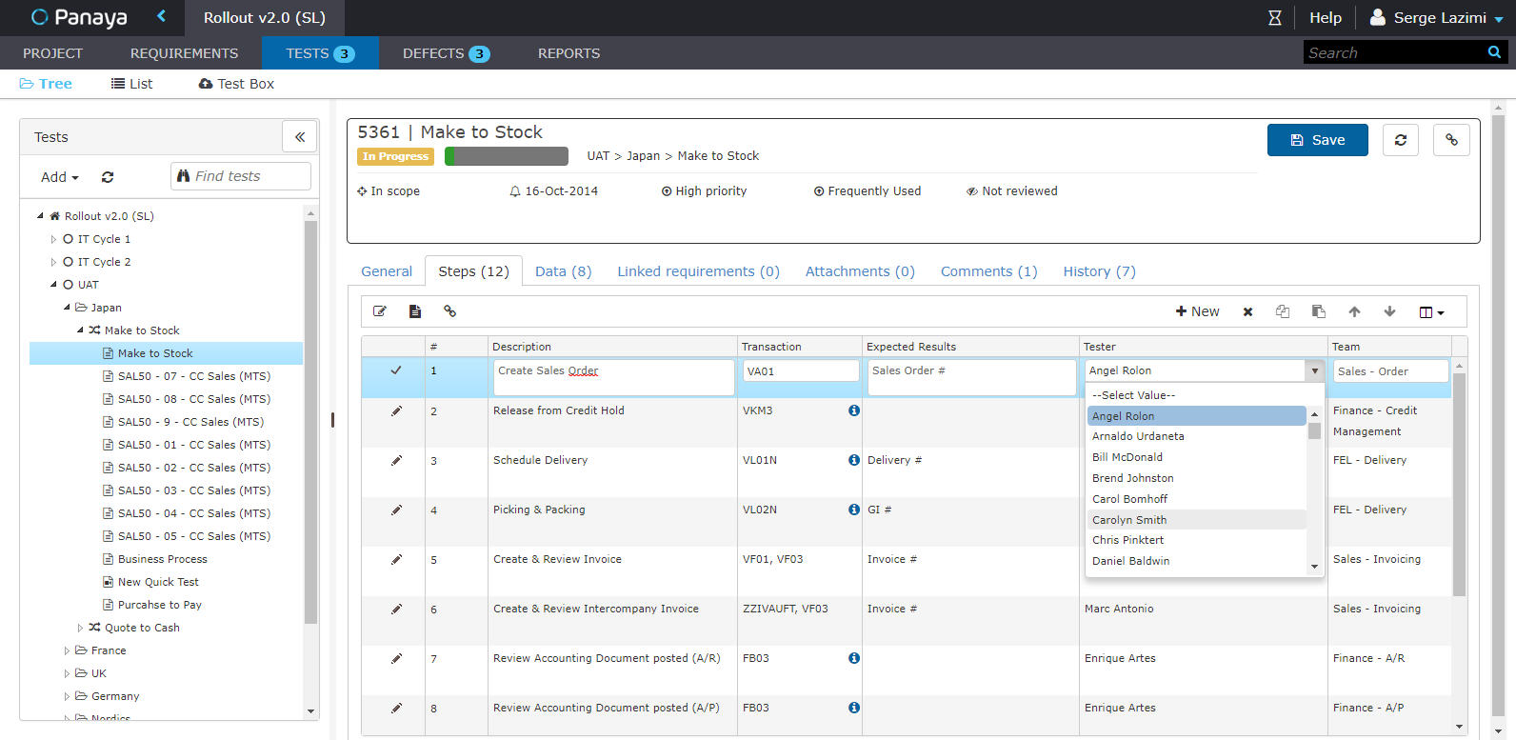This screenshot has width=1516, height=740.
Task: Click the Save button
Action: click(x=1317, y=140)
